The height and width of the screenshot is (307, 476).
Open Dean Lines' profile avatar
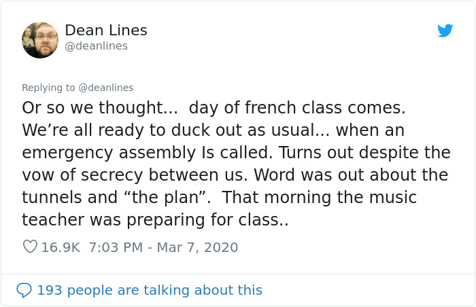40,40
